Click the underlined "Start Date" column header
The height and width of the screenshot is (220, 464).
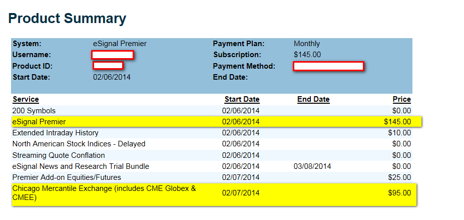coord(242,99)
